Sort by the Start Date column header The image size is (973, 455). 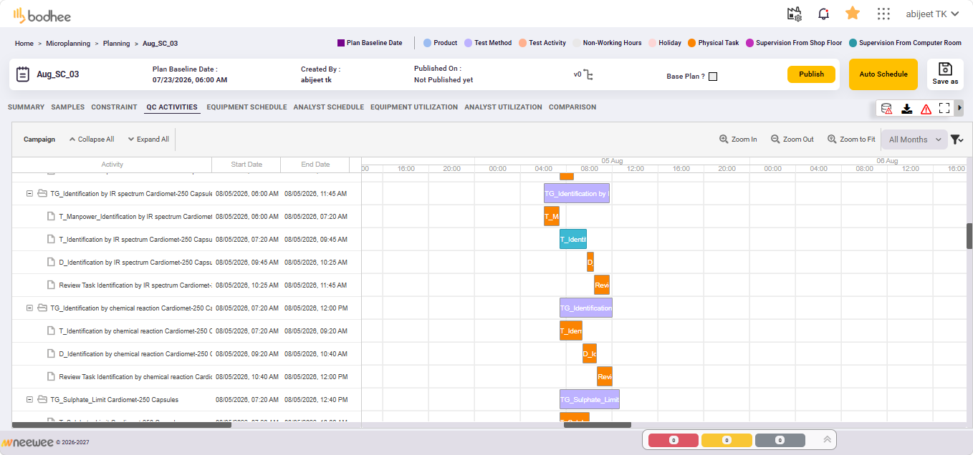pyautogui.click(x=246, y=165)
